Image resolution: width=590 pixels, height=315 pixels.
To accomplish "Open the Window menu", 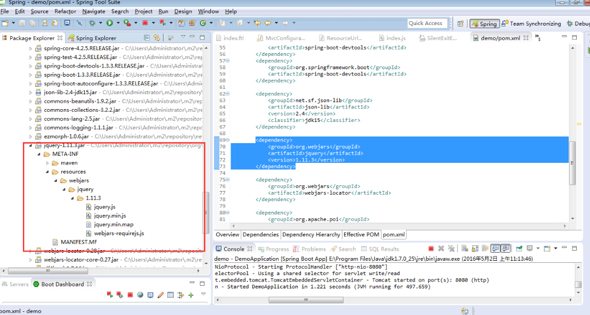I will tap(208, 11).
